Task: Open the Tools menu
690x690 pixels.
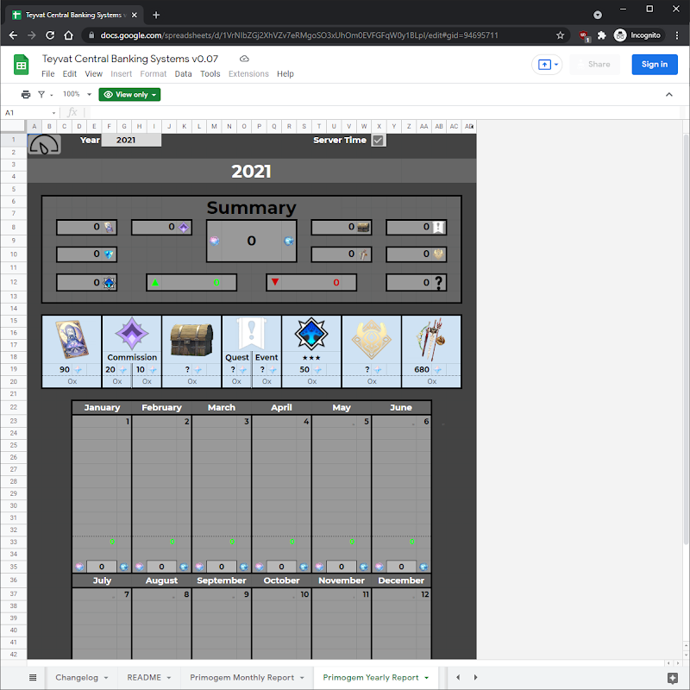Action: (x=210, y=74)
